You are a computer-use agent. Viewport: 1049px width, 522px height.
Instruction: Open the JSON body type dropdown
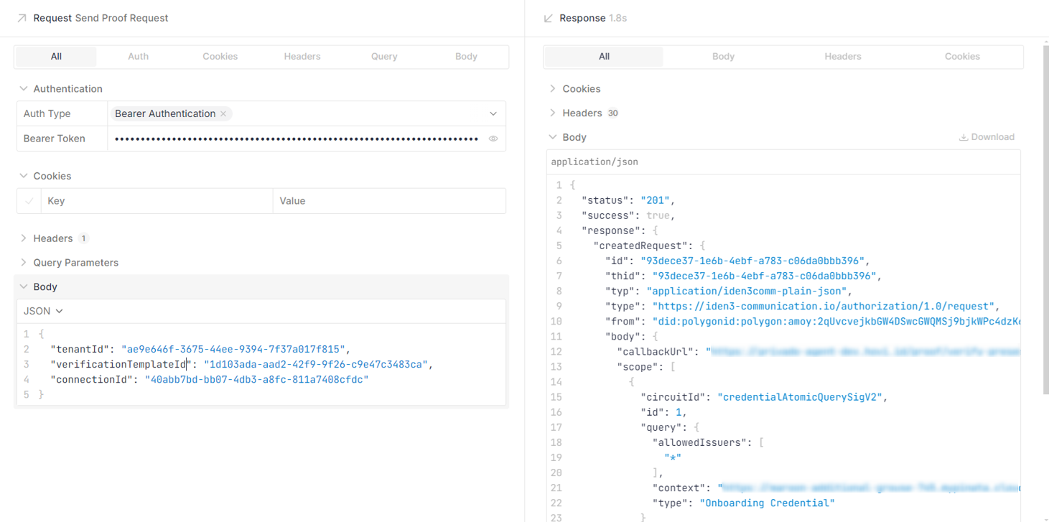[x=43, y=311]
